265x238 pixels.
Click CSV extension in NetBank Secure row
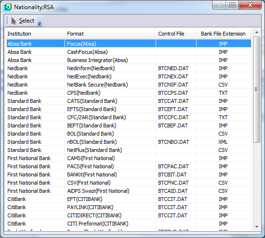tap(223, 85)
